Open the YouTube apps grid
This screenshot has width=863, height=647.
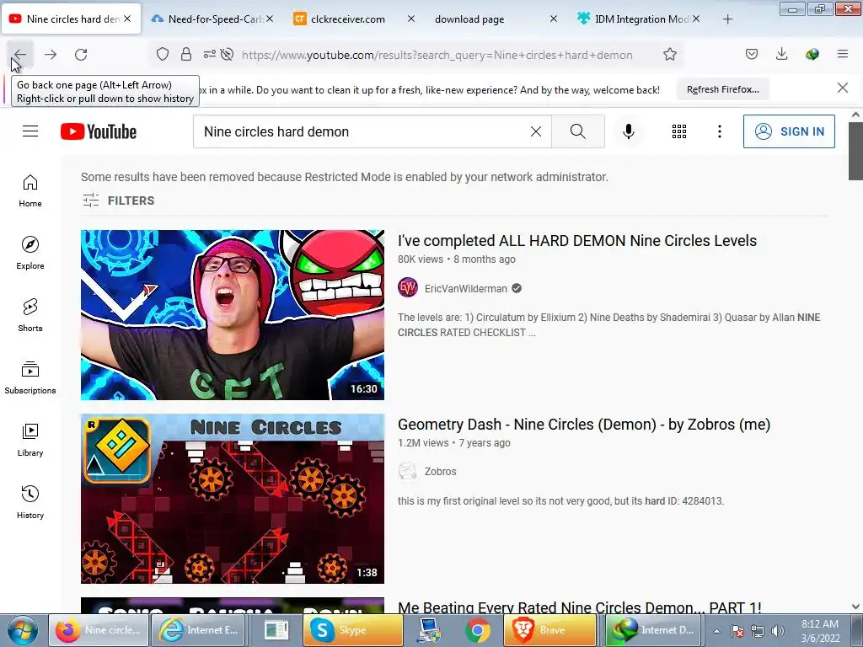tap(679, 131)
